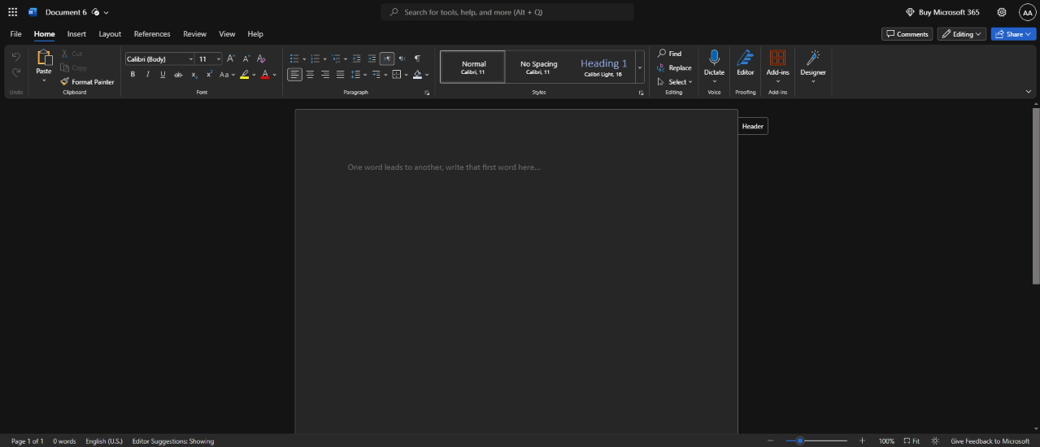Viewport: 1040px width, 447px height.
Task: Open the Editing mode dropdown
Action: click(961, 34)
